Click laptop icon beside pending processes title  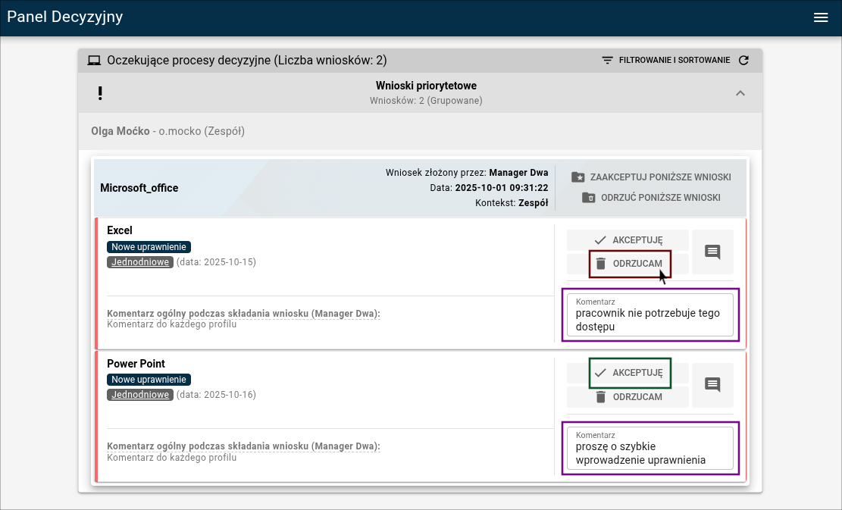tap(95, 61)
